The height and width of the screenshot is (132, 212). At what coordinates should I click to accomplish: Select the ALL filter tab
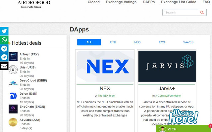click(89, 42)
